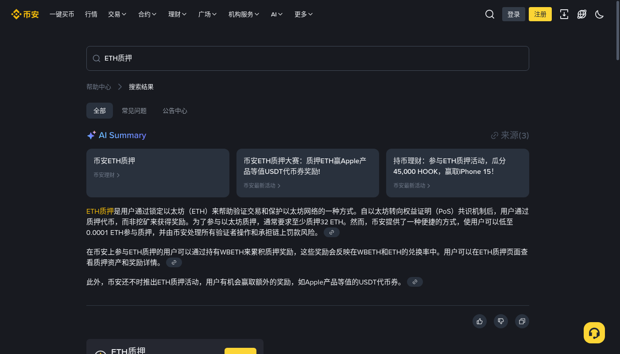
Task: Expand the 交易 dropdown menu
Action: tap(117, 14)
